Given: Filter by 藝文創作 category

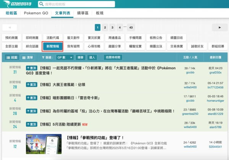Looking at the screenshot, I should (x=73, y=38).
